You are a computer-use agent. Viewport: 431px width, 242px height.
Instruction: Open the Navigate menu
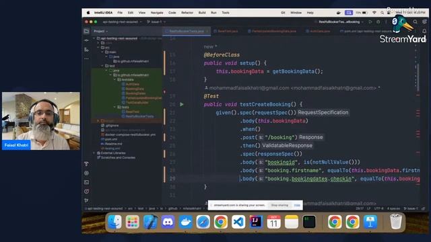coord(157,13)
